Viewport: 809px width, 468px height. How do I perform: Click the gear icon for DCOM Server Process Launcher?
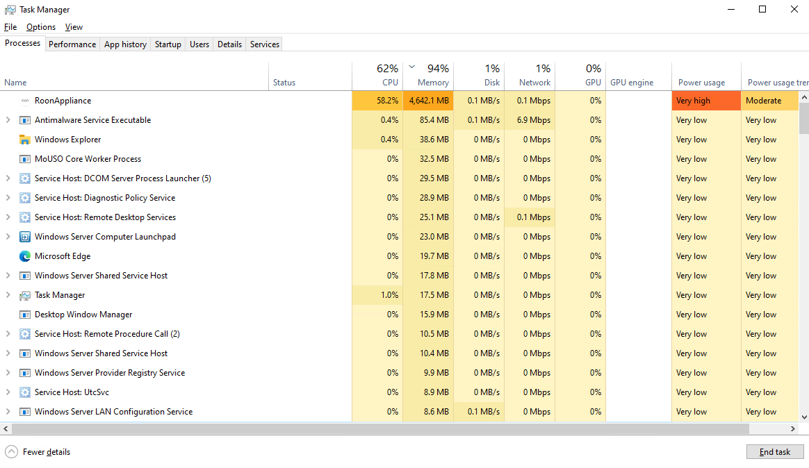click(25, 178)
